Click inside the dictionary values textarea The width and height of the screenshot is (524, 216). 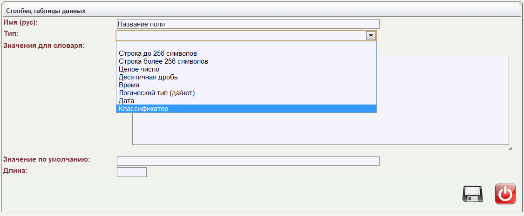click(320, 128)
